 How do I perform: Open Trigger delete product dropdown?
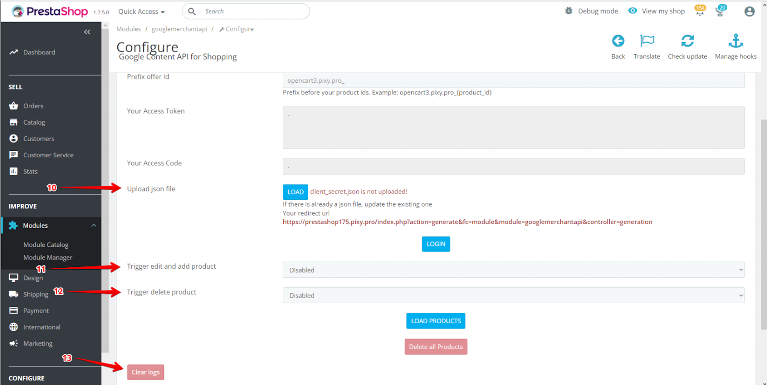pos(513,296)
